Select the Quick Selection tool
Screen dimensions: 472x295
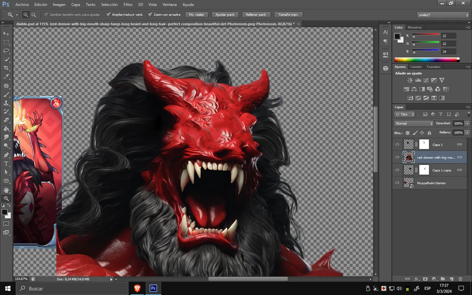point(6,59)
